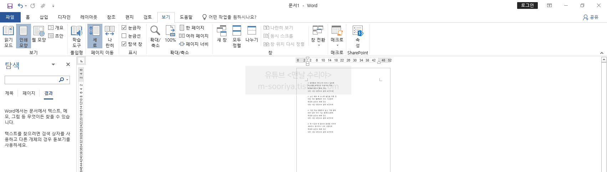Open the 확대/축소 zoom dialog
Image resolution: width=607 pixels, height=172 pixels.
155,36
